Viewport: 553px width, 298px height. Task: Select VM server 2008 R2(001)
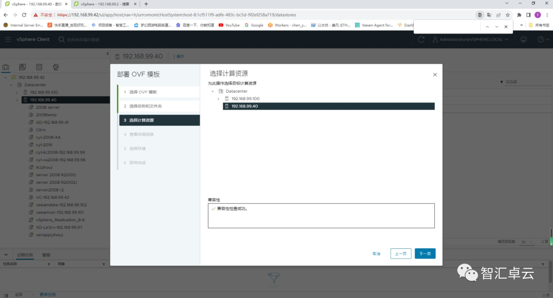click(56, 175)
